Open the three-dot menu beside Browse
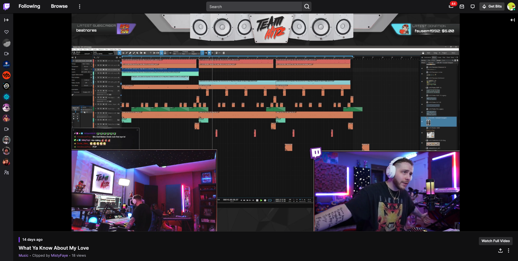518x261 pixels. [79, 6]
